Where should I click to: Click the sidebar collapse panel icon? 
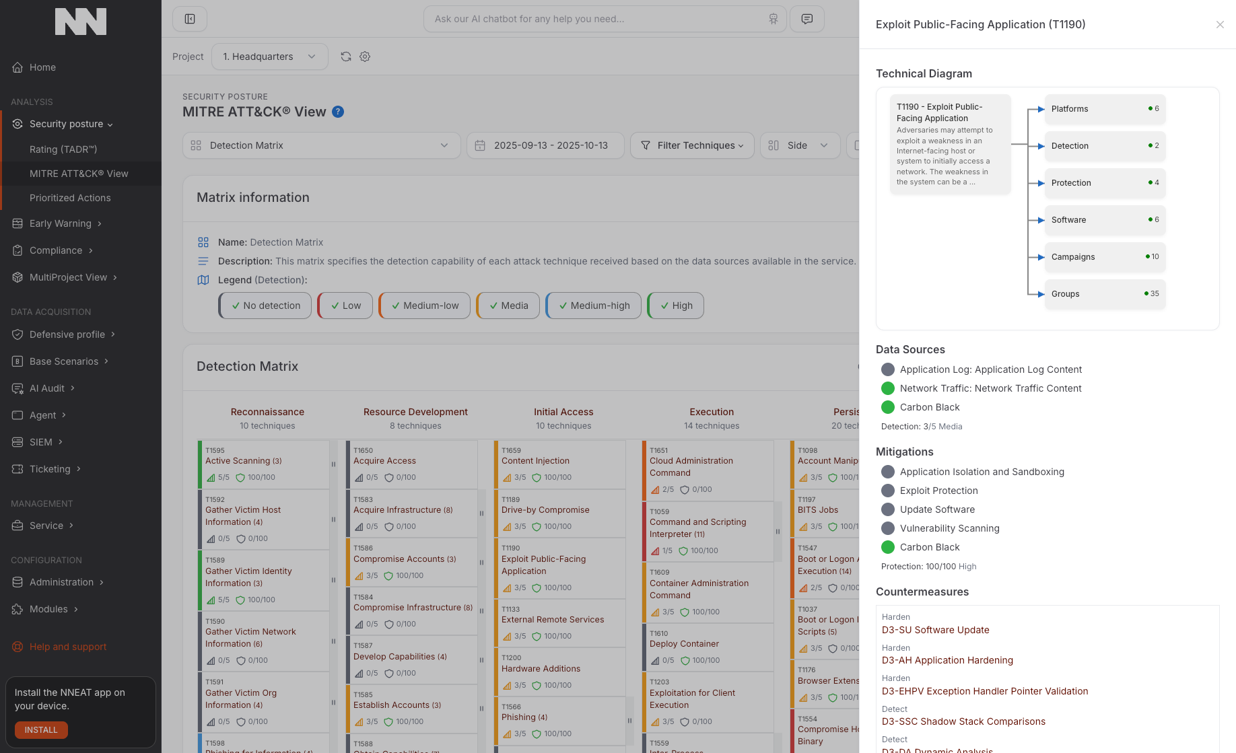tap(190, 19)
